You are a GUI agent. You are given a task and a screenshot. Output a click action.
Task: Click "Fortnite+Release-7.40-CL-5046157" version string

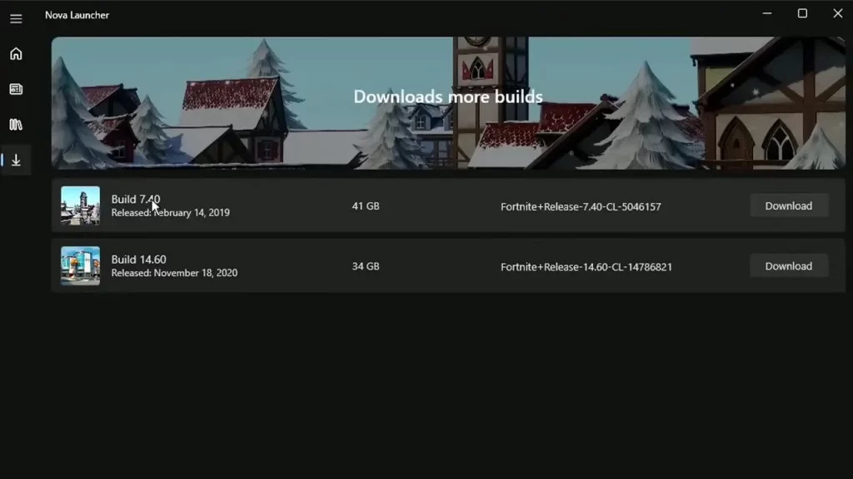pyautogui.click(x=581, y=207)
